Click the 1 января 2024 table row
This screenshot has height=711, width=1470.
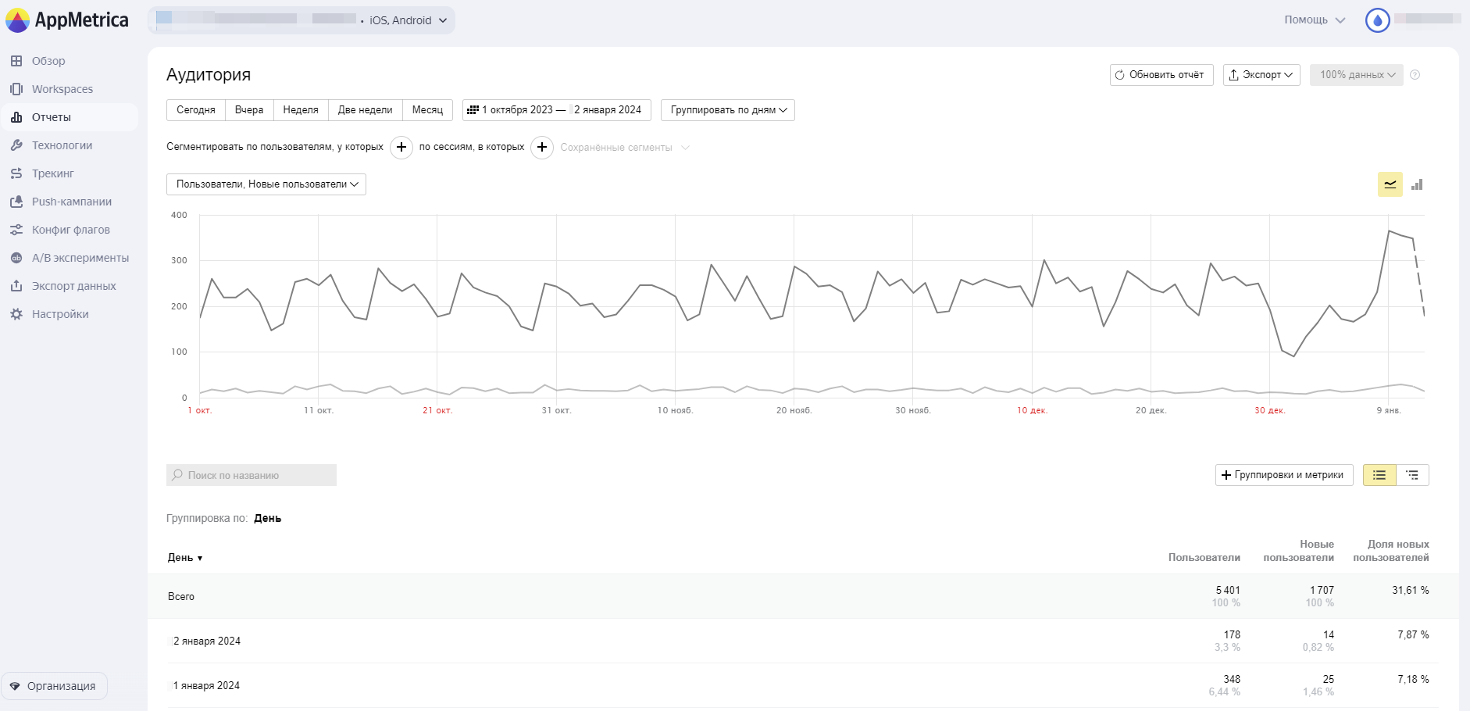click(803, 685)
